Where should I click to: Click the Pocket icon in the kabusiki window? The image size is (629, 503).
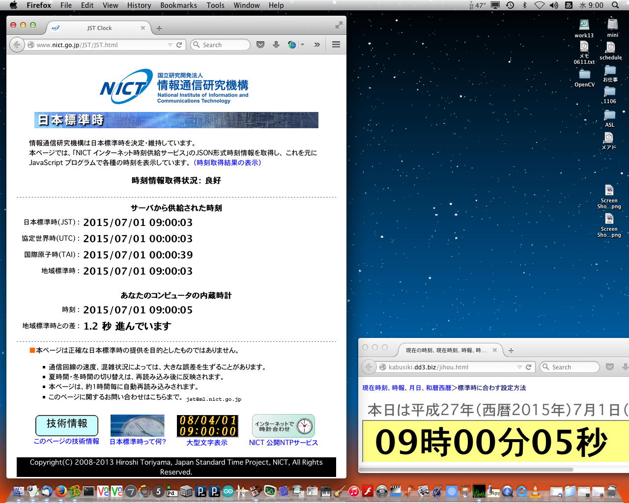[x=610, y=367]
